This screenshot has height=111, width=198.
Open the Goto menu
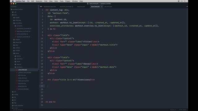pyautogui.click(x=56, y=1)
